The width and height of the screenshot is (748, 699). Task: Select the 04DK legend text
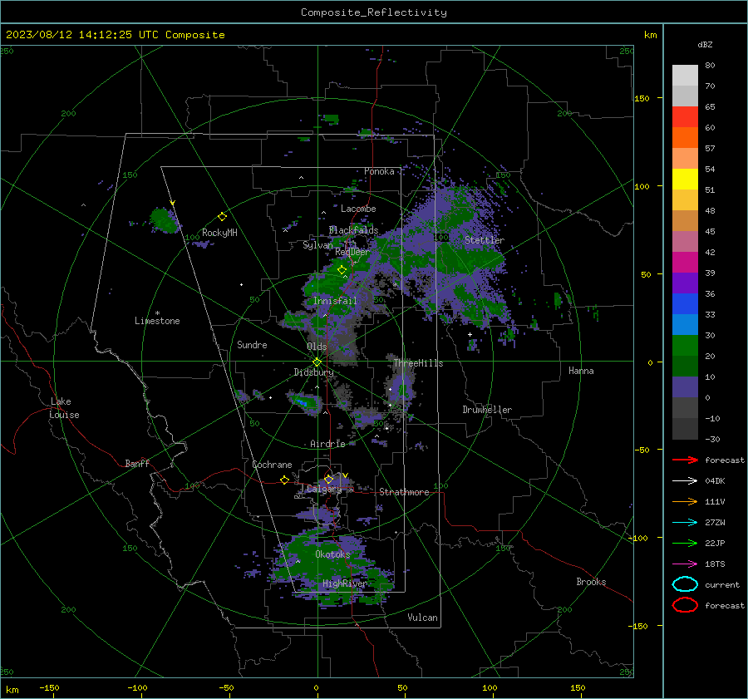click(x=715, y=481)
